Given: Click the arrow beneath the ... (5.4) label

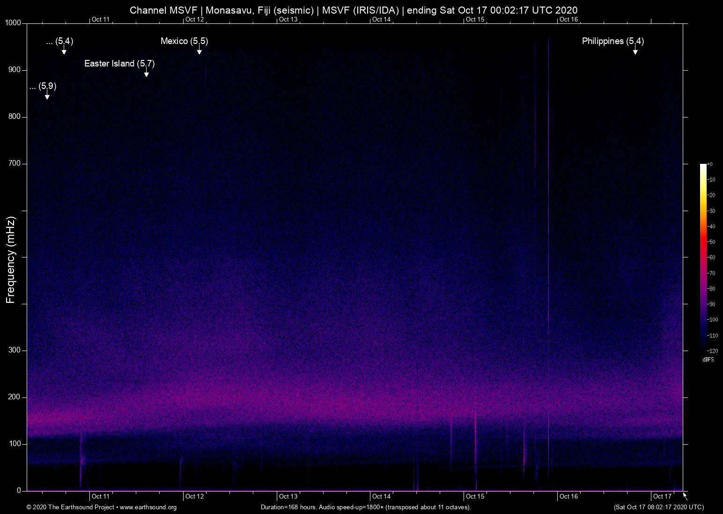Looking at the screenshot, I should [64, 51].
